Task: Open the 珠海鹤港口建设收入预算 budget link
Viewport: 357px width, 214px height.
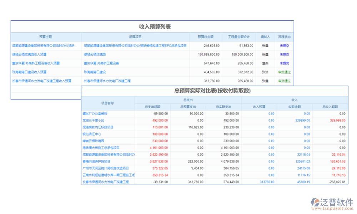Action: [29, 72]
